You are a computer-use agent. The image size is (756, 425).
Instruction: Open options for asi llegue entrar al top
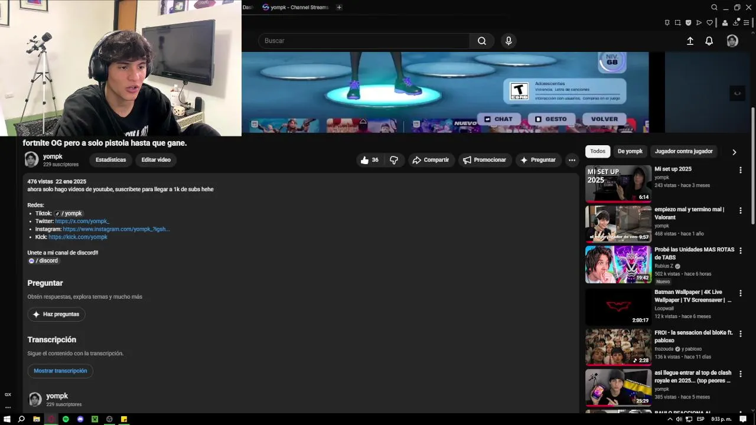pos(740,374)
